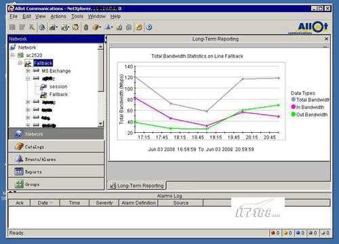Click the yellow alarm counter in status bar
The height and width of the screenshot is (244, 339).
click(287, 232)
